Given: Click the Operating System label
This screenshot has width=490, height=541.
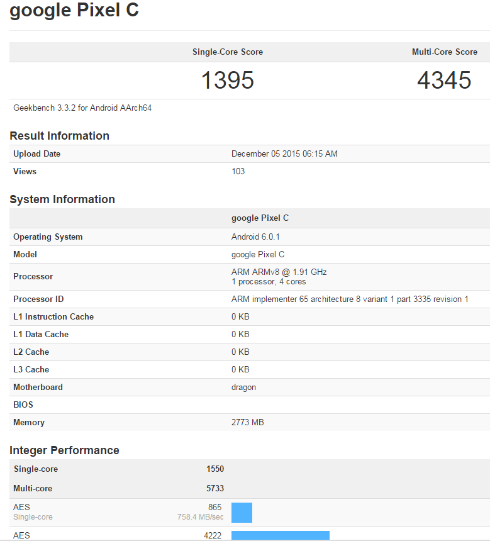Looking at the screenshot, I should (48, 237).
